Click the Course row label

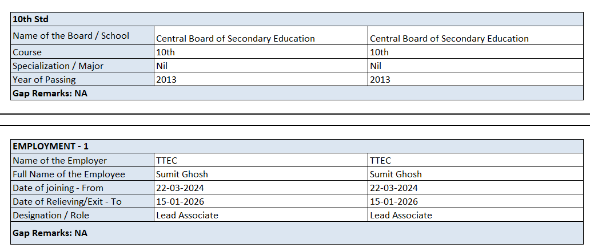[27, 52]
